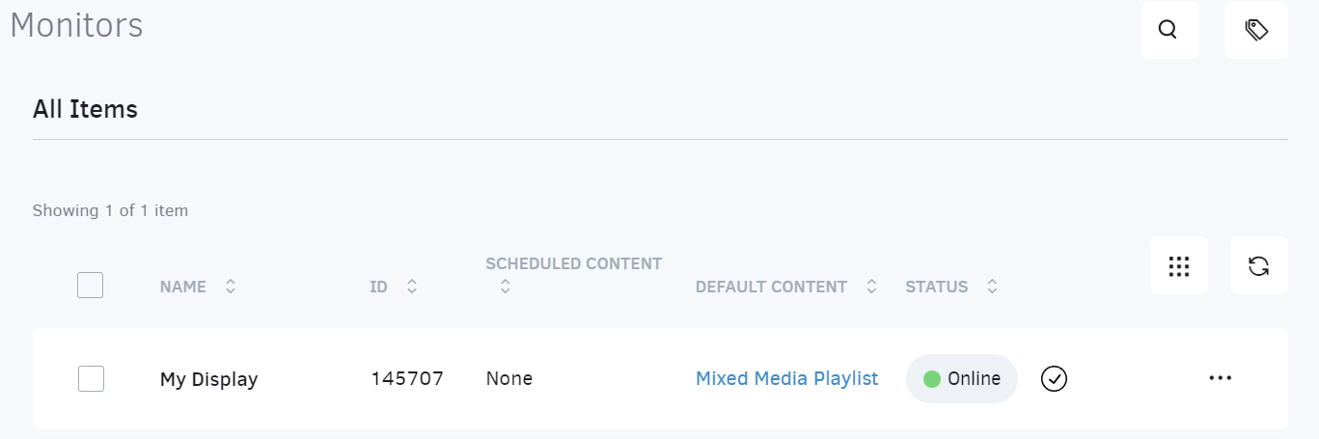Sort the list by ID column
1319x439 pixels.
[412, 287]
